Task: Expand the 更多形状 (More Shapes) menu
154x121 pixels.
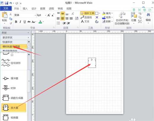Action: point(15,38)
